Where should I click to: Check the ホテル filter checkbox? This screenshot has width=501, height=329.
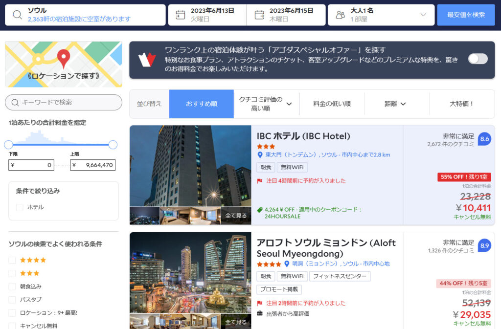20,207
